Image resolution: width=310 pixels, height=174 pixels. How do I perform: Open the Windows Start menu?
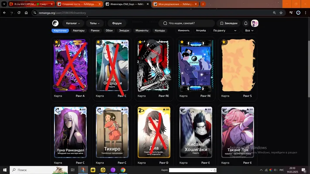[x=5, y=170]
